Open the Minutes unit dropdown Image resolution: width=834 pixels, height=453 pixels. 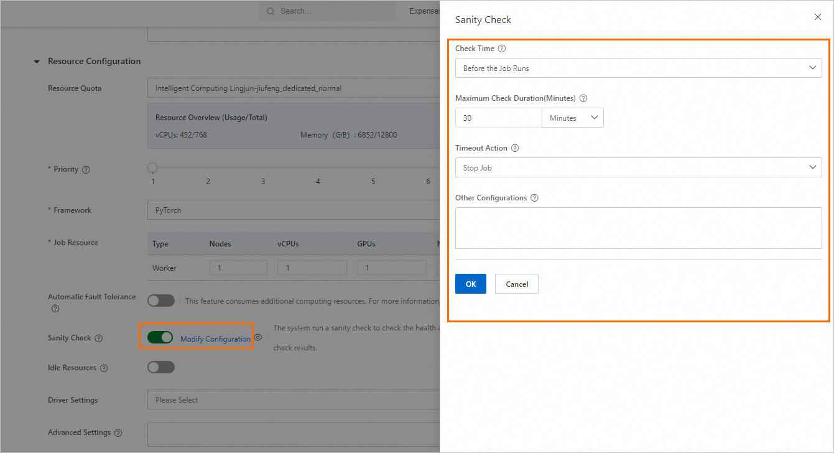[573, 118]
